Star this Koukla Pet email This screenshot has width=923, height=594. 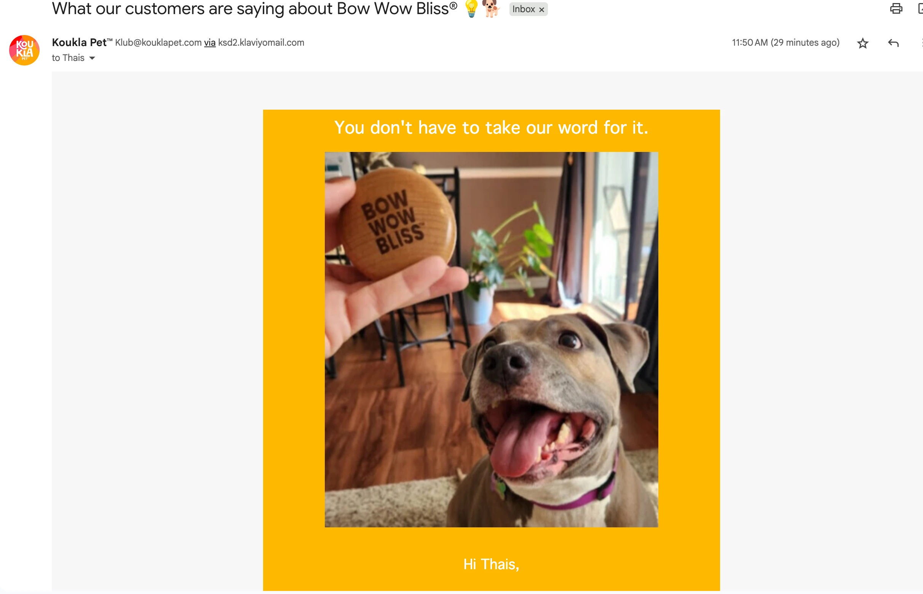coord(862,43)
